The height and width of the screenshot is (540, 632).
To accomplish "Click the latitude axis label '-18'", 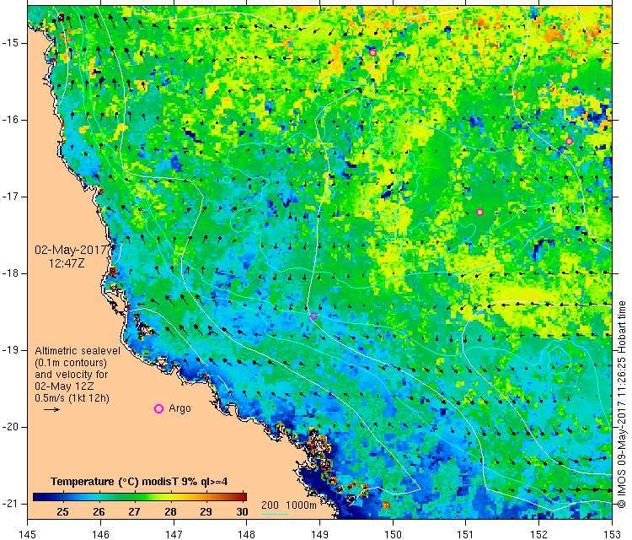I will 9,273.
